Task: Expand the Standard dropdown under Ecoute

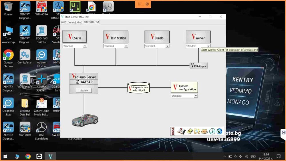Action: point(85,46)
